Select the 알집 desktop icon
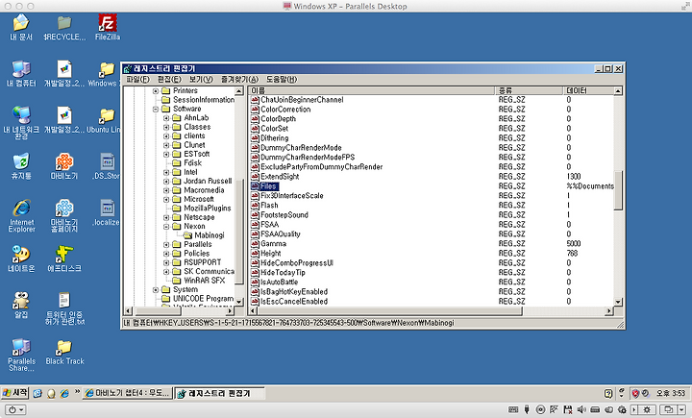Viewport: 692px width, 418px height. 21,305
